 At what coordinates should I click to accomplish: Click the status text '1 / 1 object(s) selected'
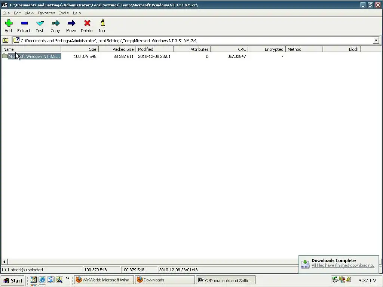click(x=22, y=270)
